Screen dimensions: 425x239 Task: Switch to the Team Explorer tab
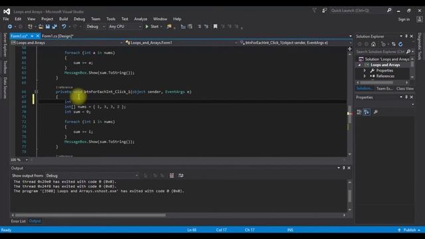click(x=384, y=88)
